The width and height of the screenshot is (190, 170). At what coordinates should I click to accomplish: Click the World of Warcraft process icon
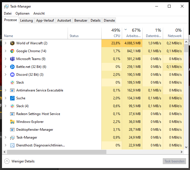pyautogui.click(x=12, y=43)
